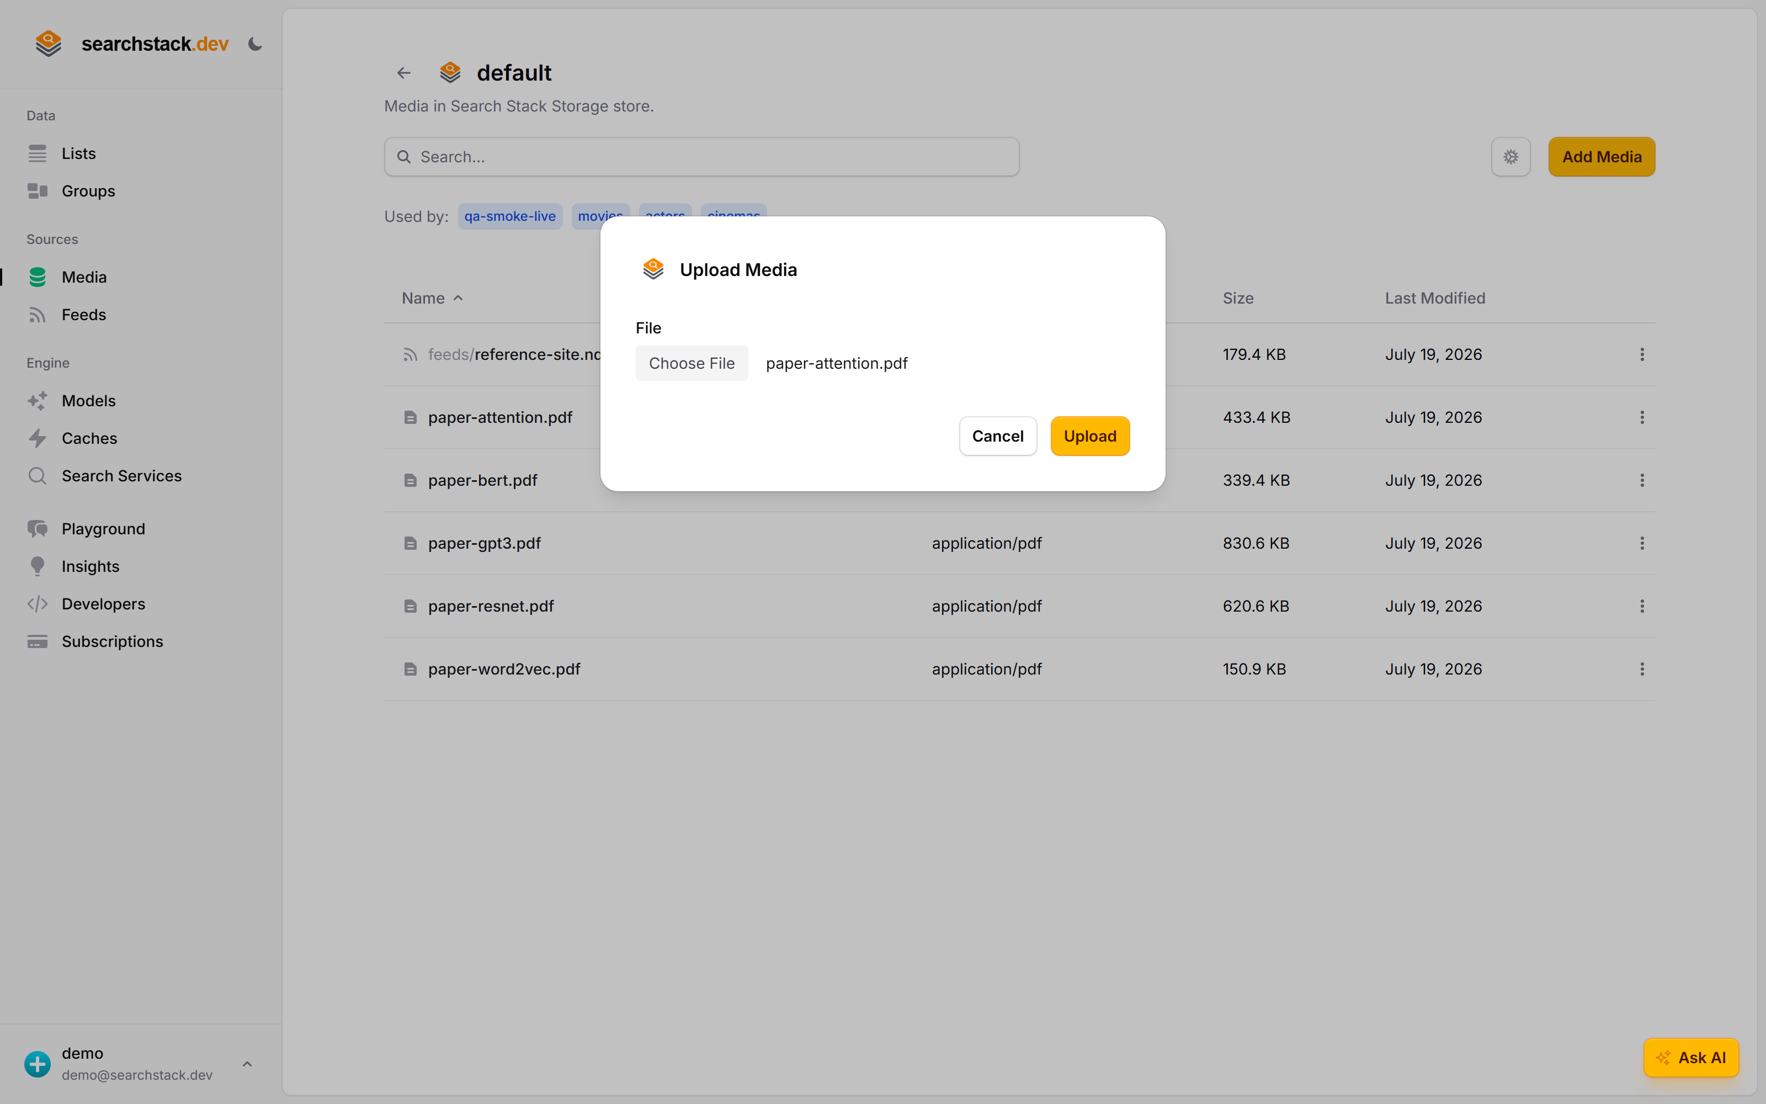The height and width of the screenshot is (1104, 1766).
Task: Click the searchstack.dev logo
Action: pyautogui.click(x=131, y=44)
